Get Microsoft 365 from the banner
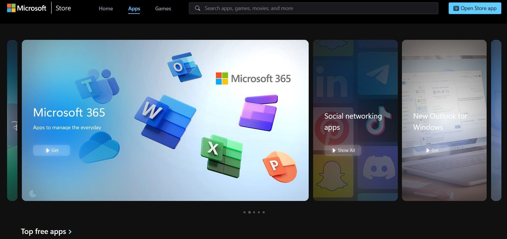The image size is (507, 239). click(51, 150)
